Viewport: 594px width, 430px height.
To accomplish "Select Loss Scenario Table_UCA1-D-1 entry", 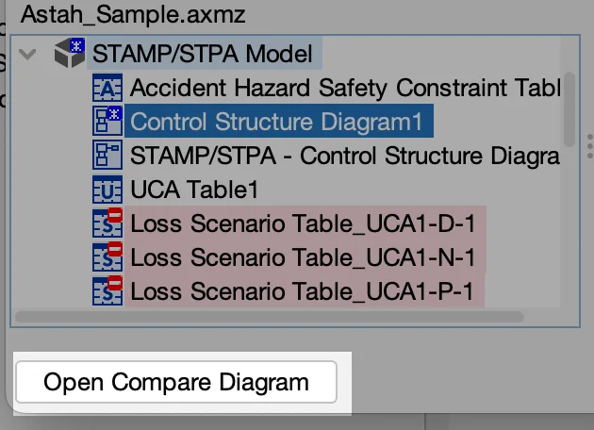I will tap(303, 223).
